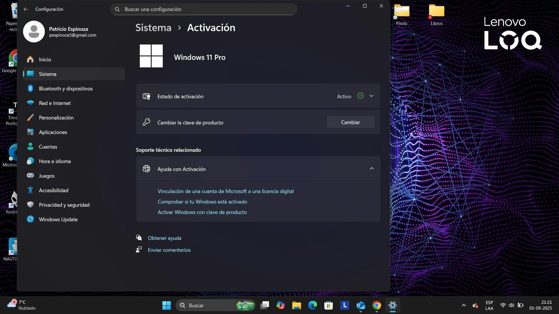Image resolution: width=559 pixels, height=314 pixels.
Task: Click the taskbar Buscar search box
Action: tap(215, 305)
